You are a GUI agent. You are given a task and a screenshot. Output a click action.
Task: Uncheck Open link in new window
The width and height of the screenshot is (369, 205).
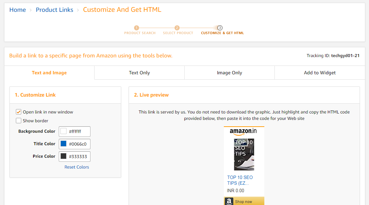pyautogui.click(x=19, y=112)
